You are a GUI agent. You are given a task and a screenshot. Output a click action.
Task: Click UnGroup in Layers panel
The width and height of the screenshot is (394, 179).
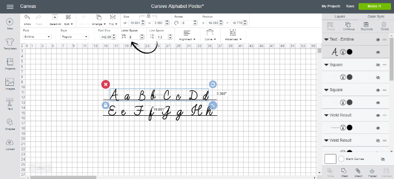click(348, 26)
